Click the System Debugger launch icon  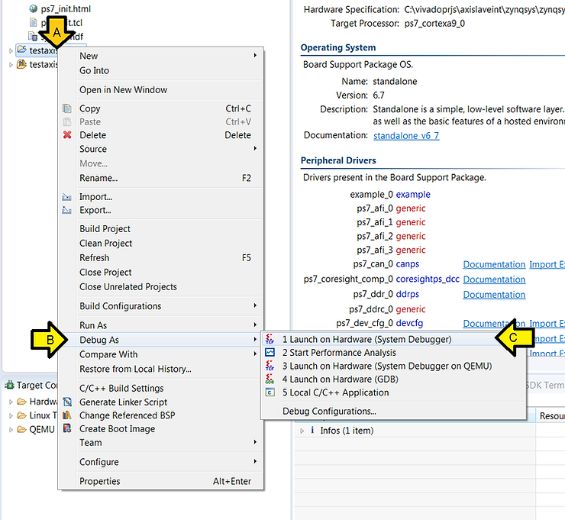click(x=270, y=339)
